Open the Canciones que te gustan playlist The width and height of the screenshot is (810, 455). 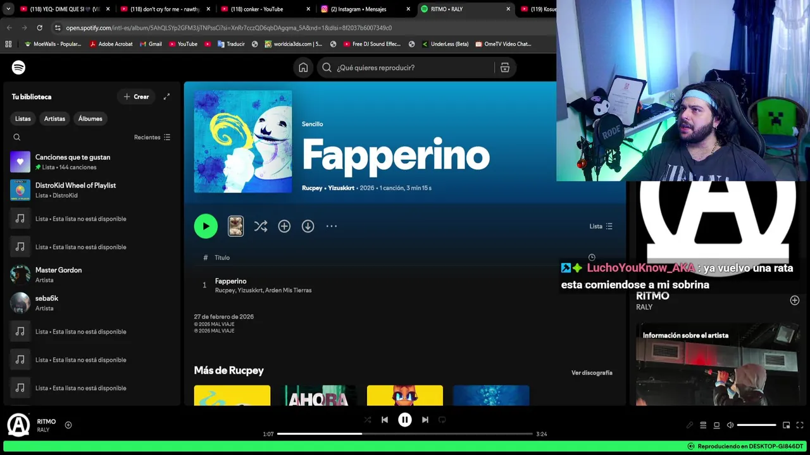tap(92, 162)
